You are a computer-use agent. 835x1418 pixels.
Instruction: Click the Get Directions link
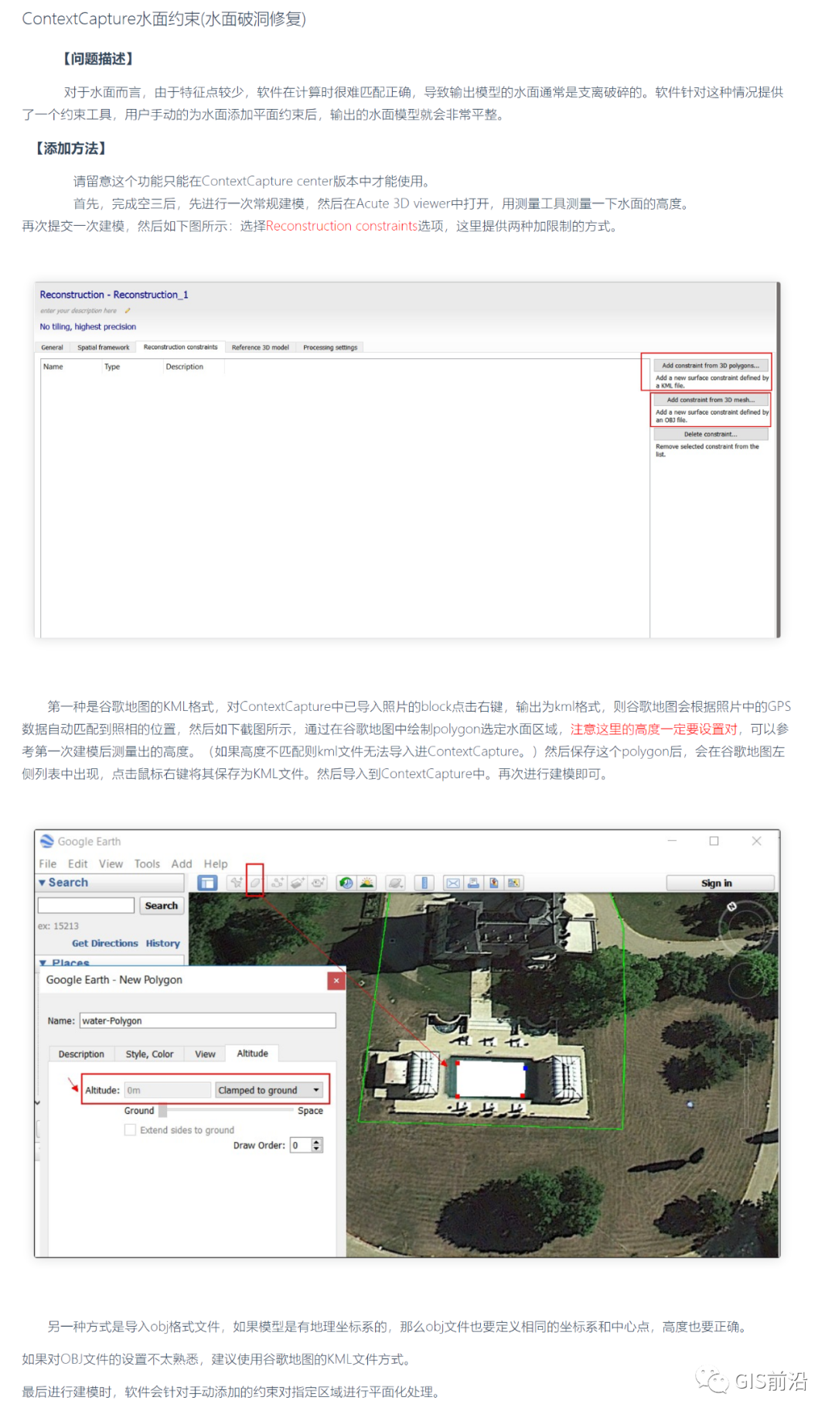[104, 944]
